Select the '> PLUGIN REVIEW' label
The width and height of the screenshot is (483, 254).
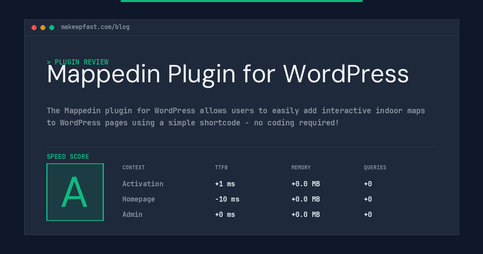(x=77, y=62)
